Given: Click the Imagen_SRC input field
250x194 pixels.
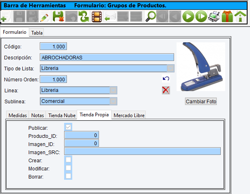Looking at the screenshot, I should coord(142,151).
